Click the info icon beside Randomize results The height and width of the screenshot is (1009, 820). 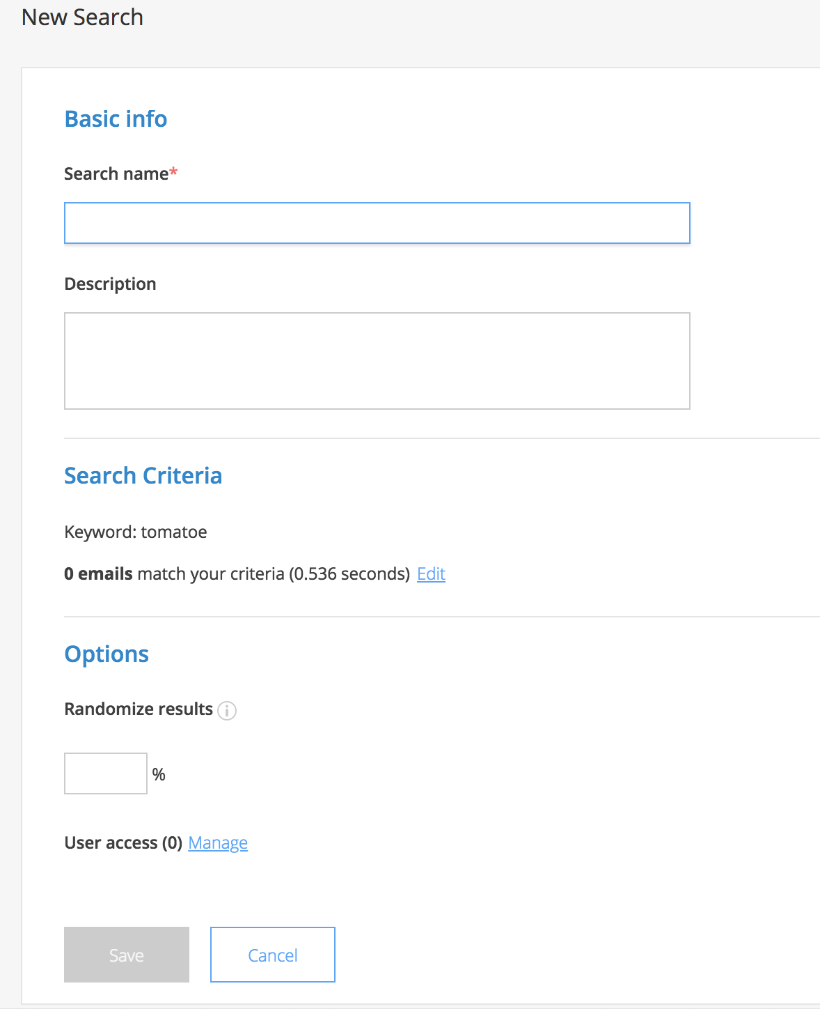[227, 710]
